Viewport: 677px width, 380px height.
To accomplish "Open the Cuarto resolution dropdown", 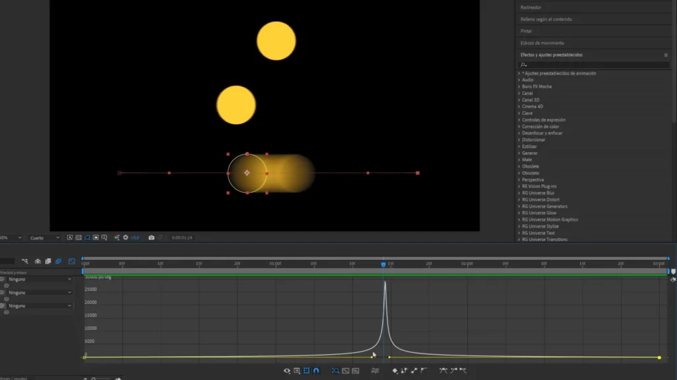I will [x=45, y=237].
